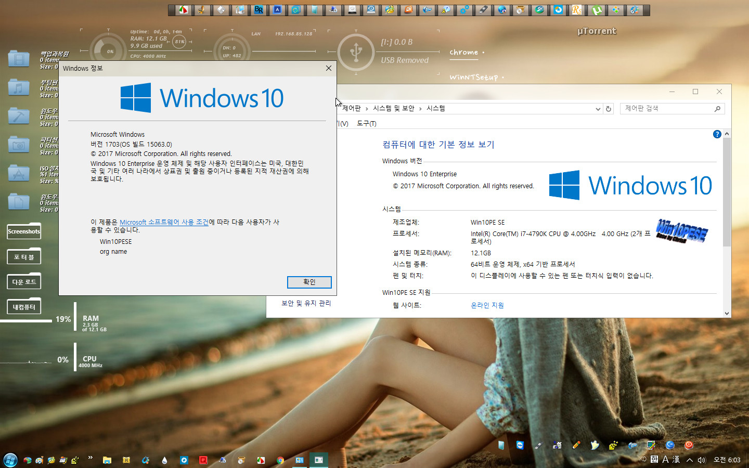
Task: Click the µTorrent label on desktop
Action: click(597, 31)
